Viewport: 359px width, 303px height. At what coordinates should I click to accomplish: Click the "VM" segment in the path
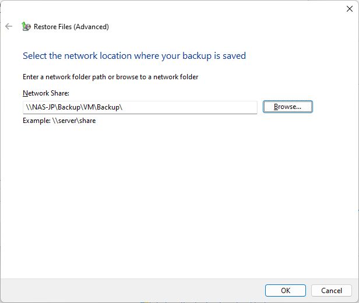[x=89, y=107]
